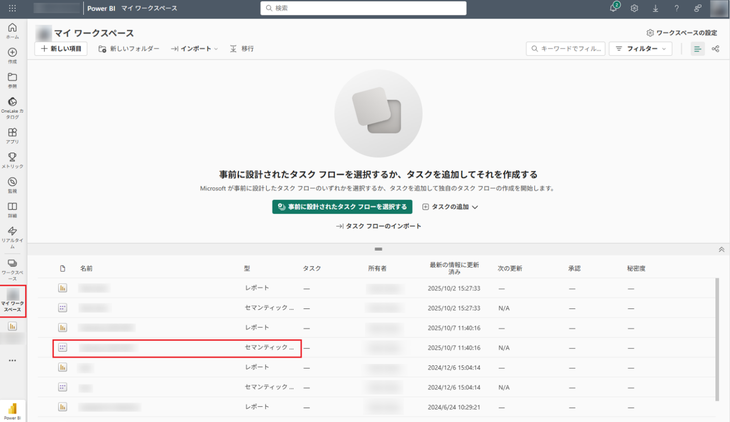Viewport: 730px width, 422px height.
Task: Click the 新しい項目 button
Action: click(x=61, y=48)
